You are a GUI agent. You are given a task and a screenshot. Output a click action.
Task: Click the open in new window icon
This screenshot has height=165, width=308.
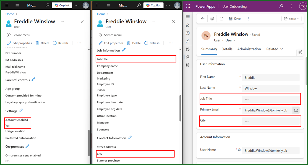click(x=221, y=19)
